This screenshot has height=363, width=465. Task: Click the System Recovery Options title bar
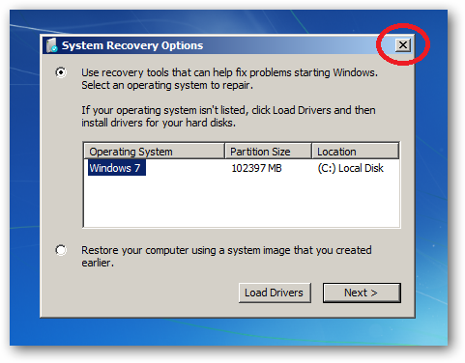click(219, 45)
